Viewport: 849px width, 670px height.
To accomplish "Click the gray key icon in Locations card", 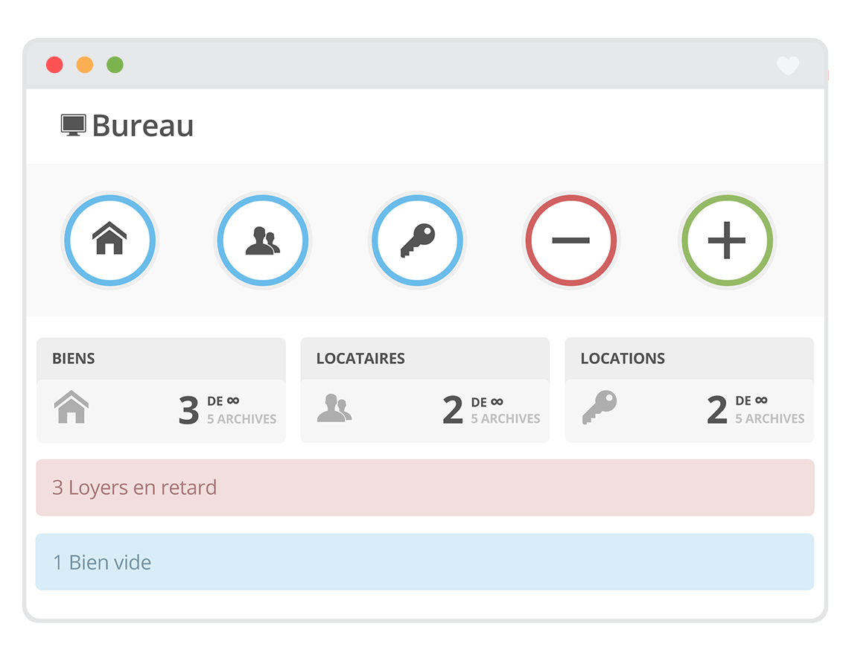I will pyautogui.click(x=600, y=407).
